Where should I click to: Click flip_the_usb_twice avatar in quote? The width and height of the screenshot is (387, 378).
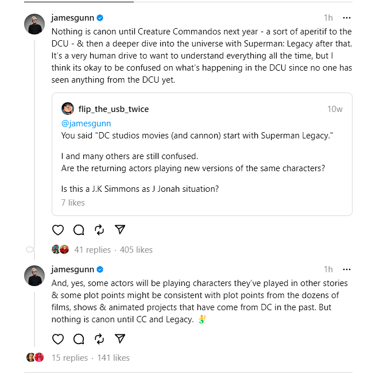[x=68, y=109]
